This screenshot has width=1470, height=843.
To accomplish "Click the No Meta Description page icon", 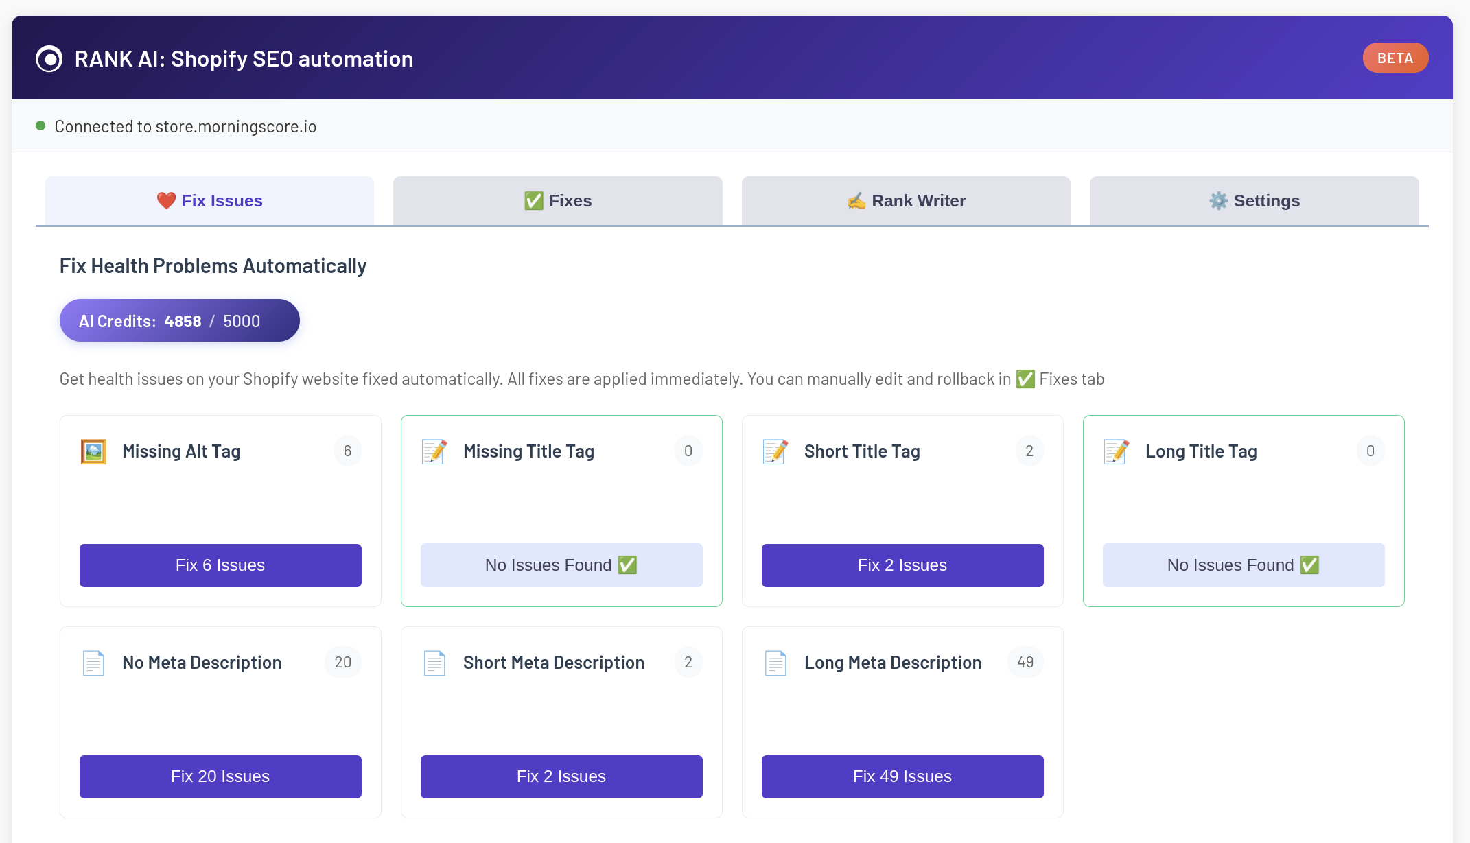I will pos(93,663).
